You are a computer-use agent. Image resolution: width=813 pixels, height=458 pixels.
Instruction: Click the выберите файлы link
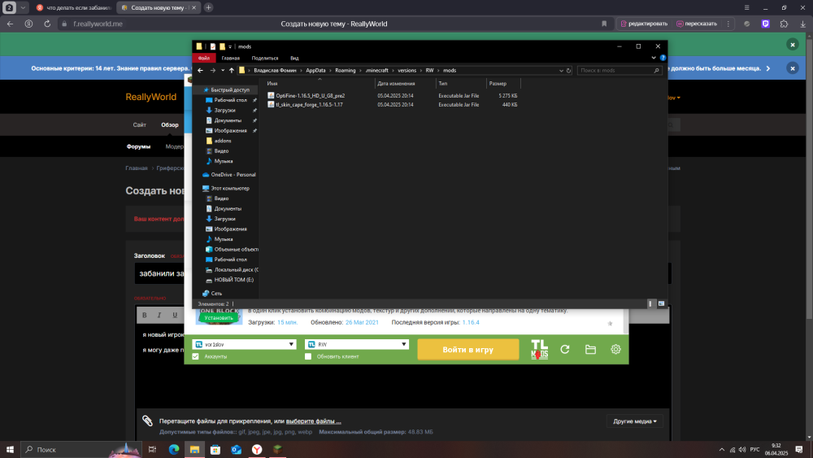coord(314,421)
